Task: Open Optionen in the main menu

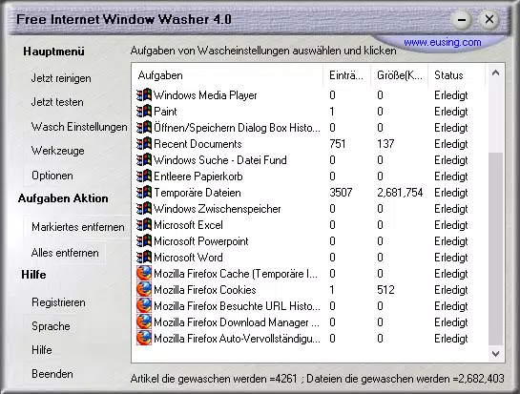Action: pyautogui.click(x=52, y=176)
